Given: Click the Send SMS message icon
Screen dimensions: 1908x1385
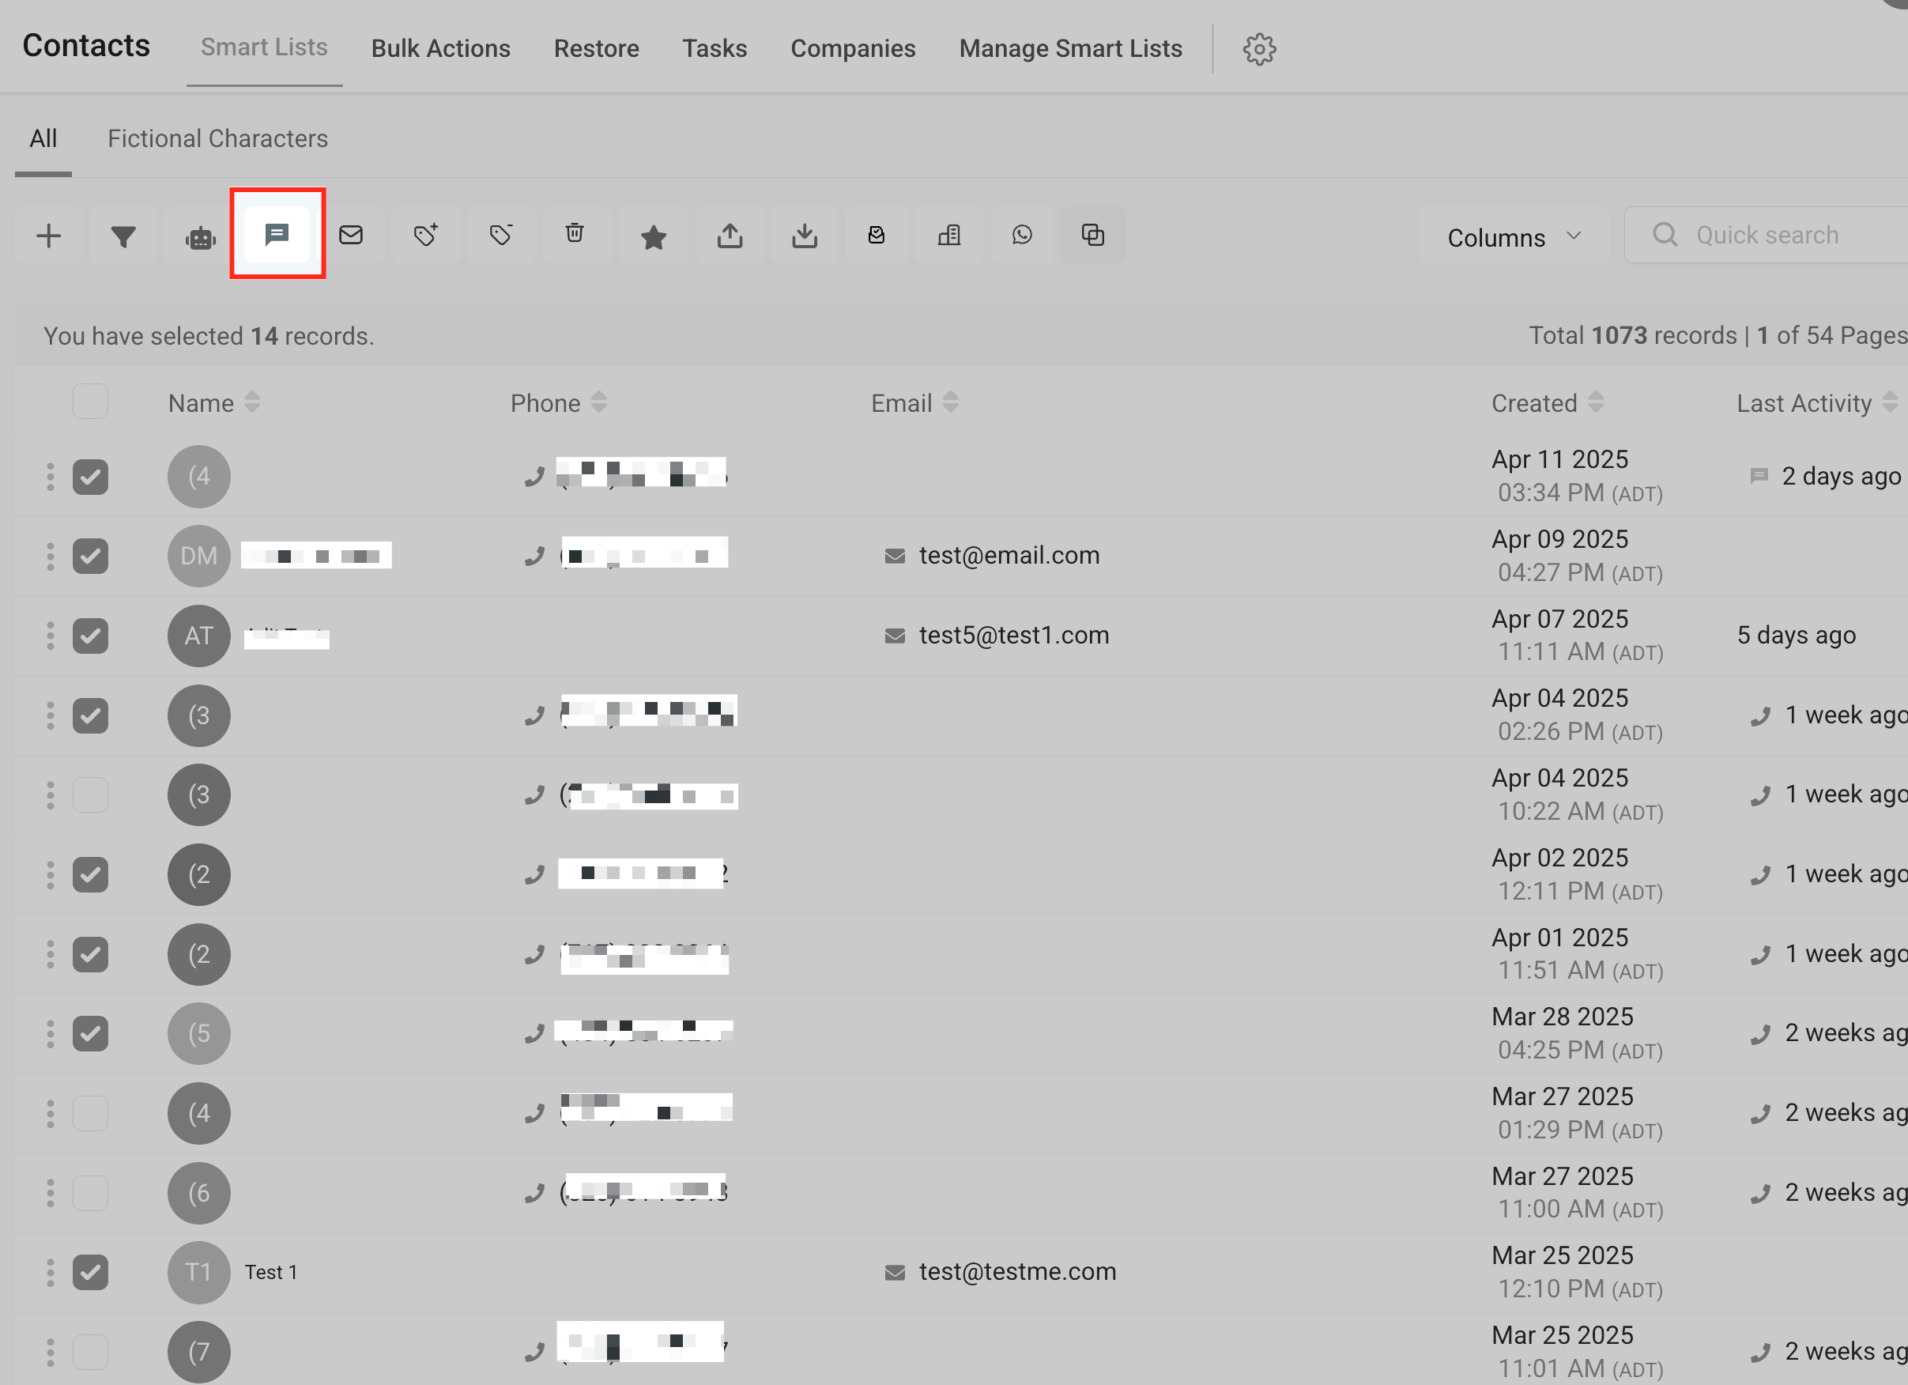Looking at the screenshot, I should 277,235.
